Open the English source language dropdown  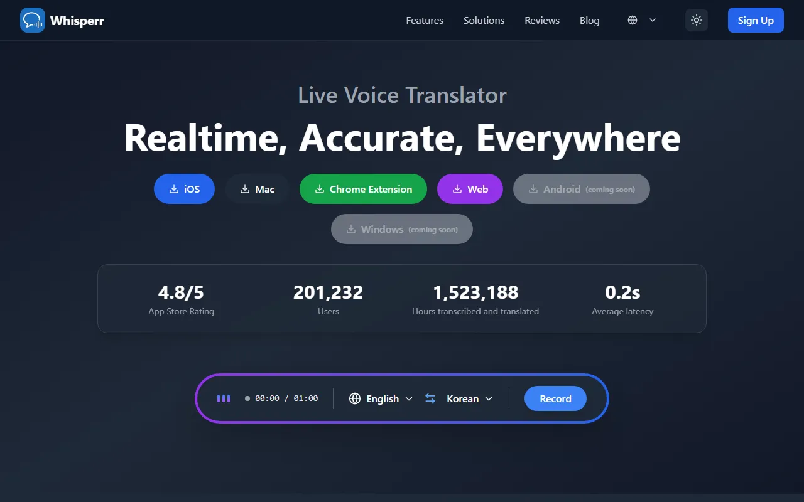coord(381,398)
